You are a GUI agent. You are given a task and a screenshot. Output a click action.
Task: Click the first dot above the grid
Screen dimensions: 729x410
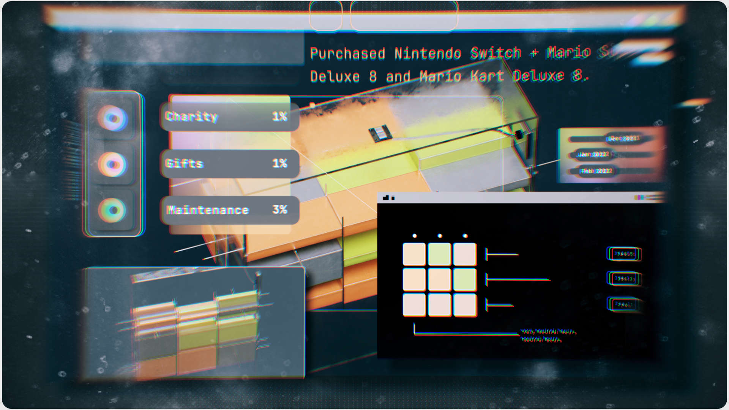tap(415, 236)
